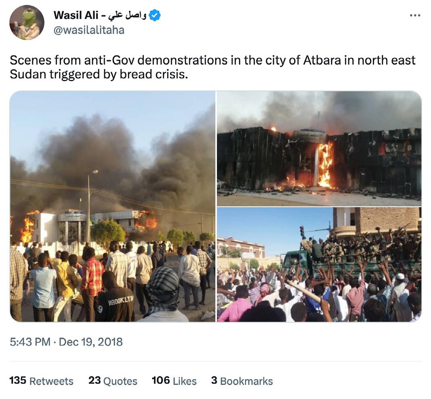Click the Dec 19, 2018 date

91,342
